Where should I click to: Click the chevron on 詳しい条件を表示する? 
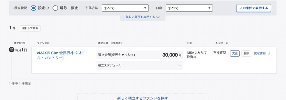[158, 17]
